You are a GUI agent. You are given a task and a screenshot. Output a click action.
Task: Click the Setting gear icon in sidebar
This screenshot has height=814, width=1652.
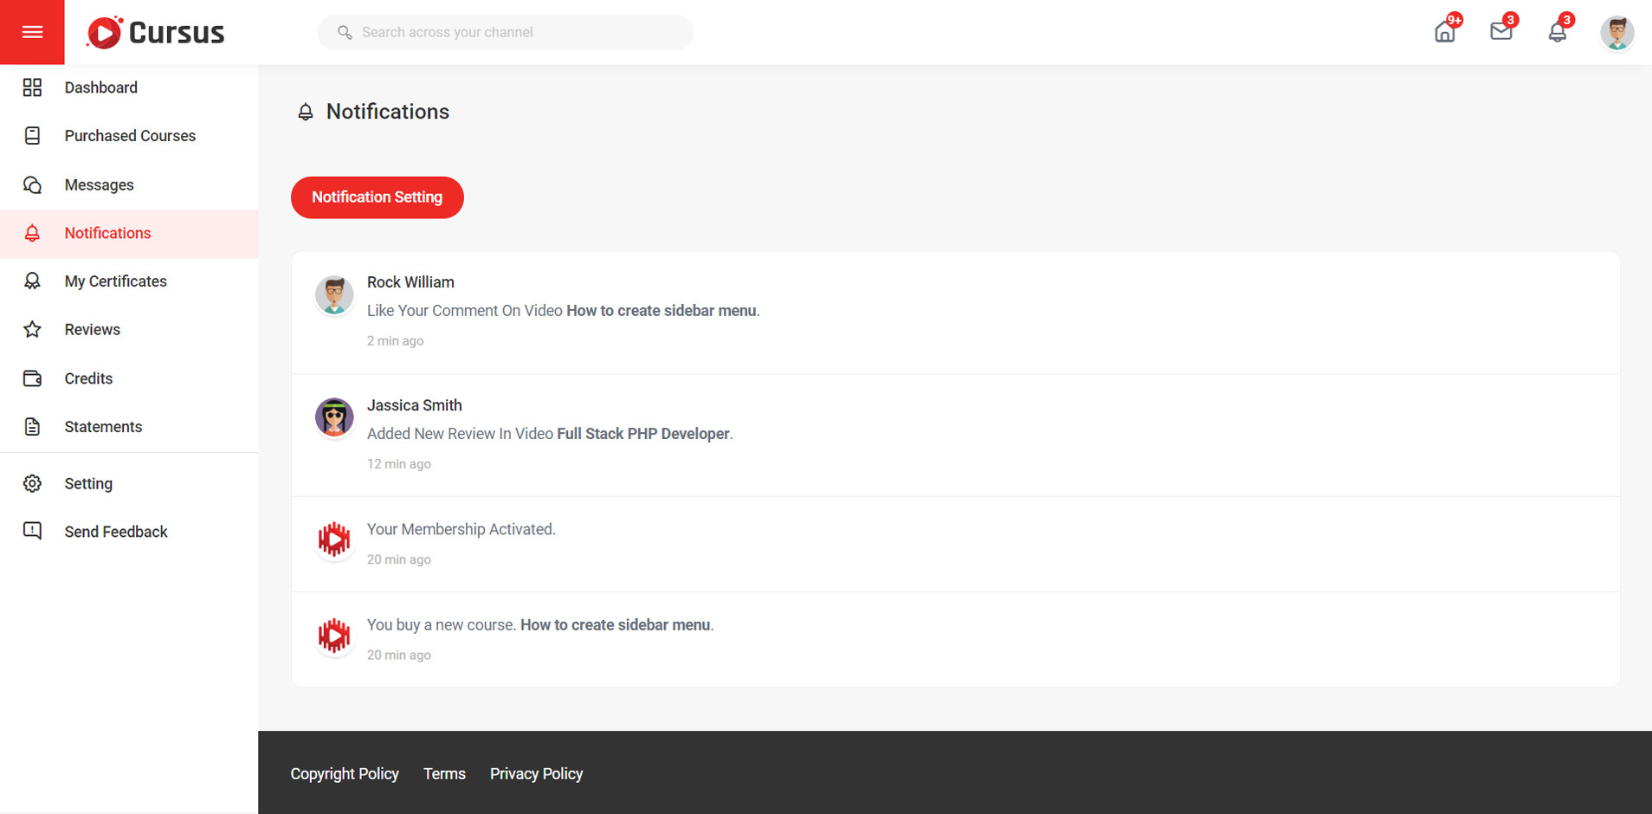click(x=32, y=483)
